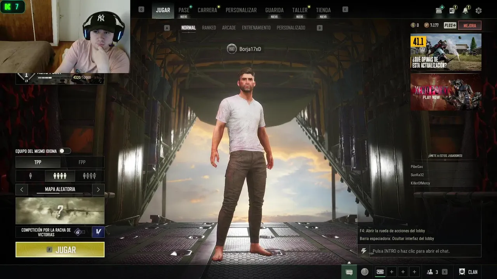Select one-man squad mode icon
Viewport: 497px width, 279px height.
89,176
